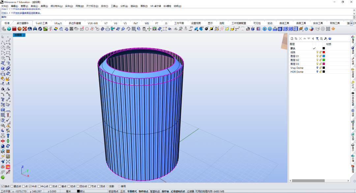Open the 属性 properties side panel tab
Viewport: 356px width, 193px height.
(353, 40)
